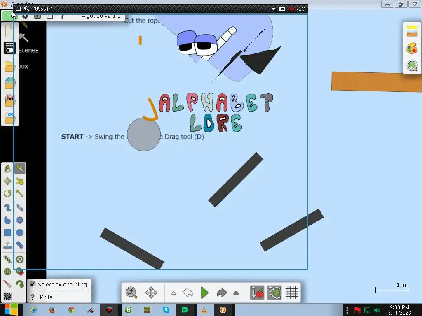Click the volume icon in the system tray
This screenshot has width=422, height=316.
click(377, 310)
